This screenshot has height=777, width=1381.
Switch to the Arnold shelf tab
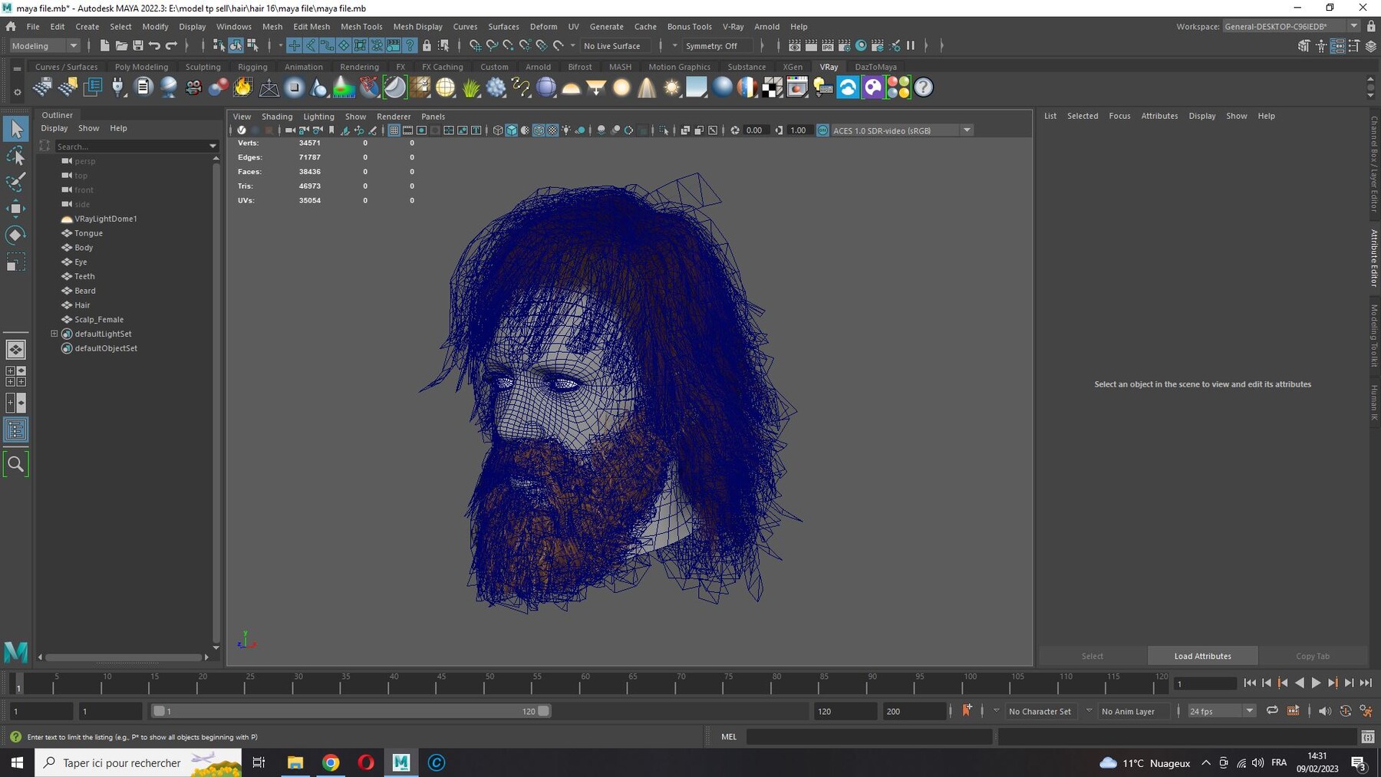(538, 67)
